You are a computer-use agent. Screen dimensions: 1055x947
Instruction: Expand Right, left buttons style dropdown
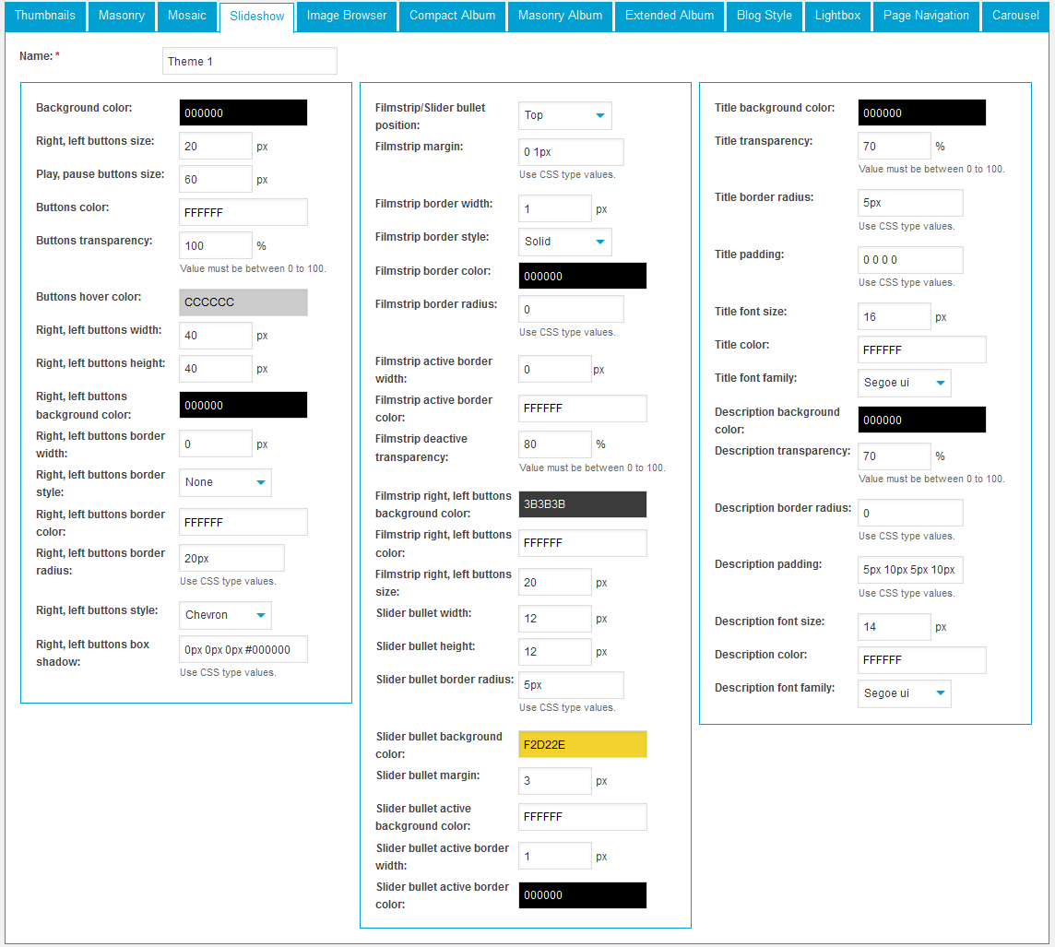pos(225,615)
